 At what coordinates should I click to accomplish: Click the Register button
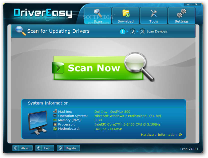click(68, 148)
